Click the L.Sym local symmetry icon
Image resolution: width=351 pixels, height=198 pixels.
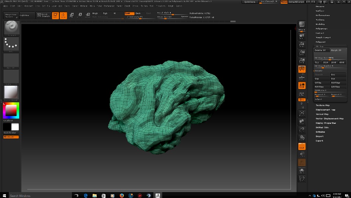pyautogui.click(x=302, y=94)
